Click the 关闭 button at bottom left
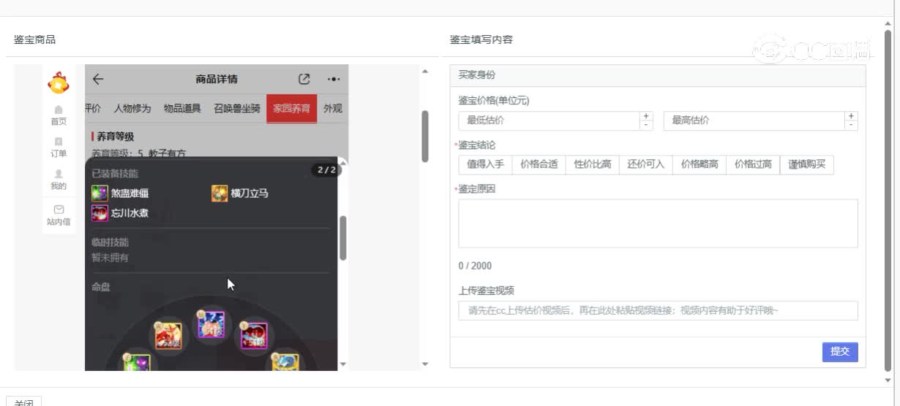Viewport: 900px width, 406px height. (x=23, y=402)
